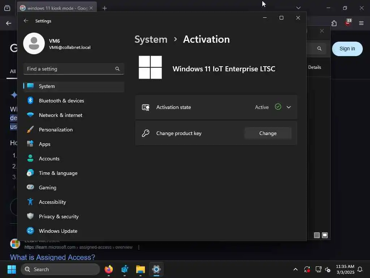Click the network tray icon

(318, 269)
